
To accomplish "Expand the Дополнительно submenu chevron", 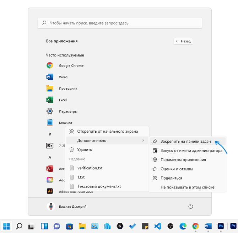I will coord(143,141).
